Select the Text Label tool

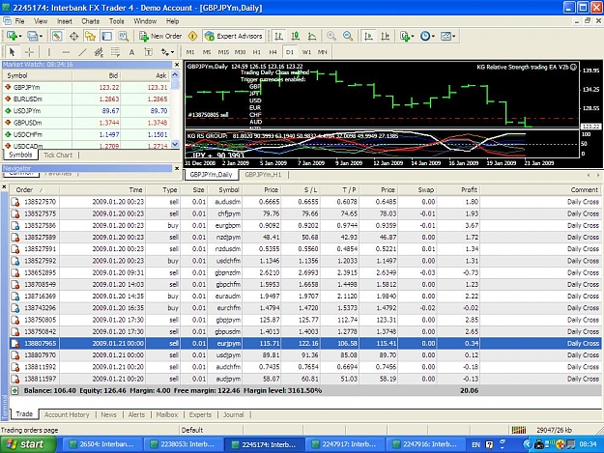148,52
